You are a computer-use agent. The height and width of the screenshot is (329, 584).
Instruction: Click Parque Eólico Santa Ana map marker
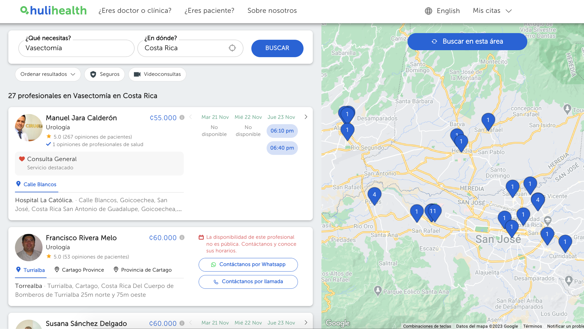(378, 290)
